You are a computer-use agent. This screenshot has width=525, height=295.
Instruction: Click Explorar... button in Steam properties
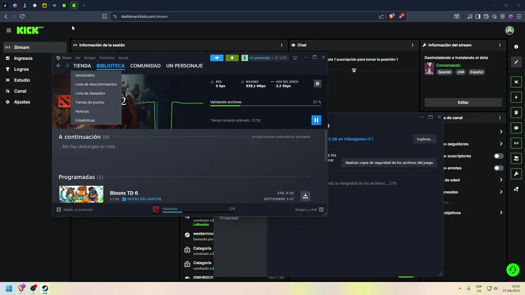[425, 139]
